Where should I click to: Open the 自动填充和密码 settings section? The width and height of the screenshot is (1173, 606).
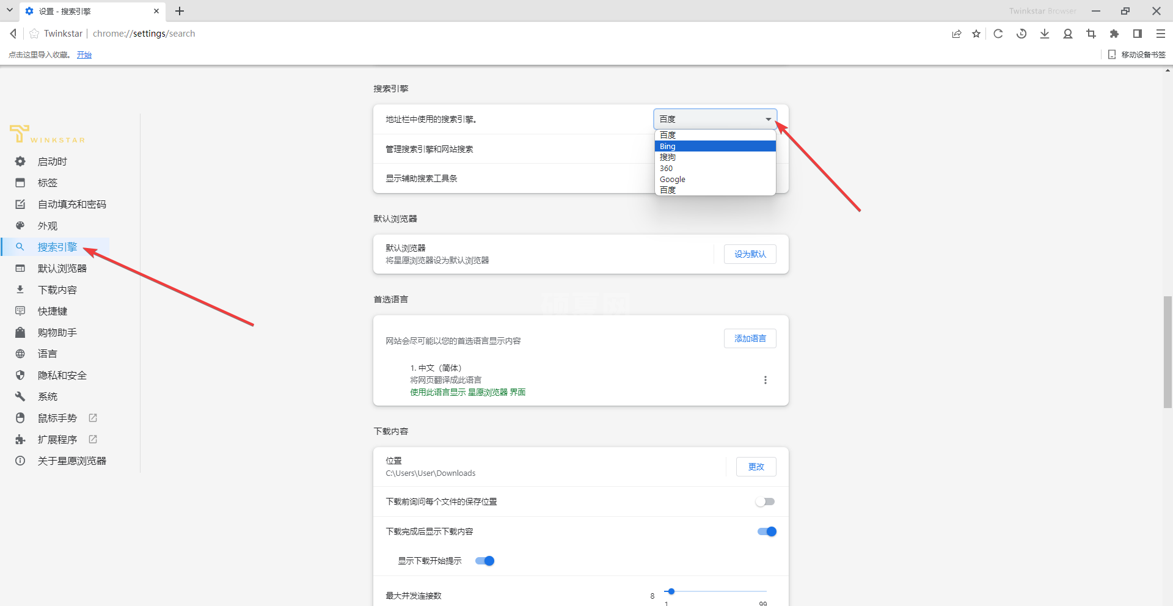pyautogui.click(x=72, y=204)
